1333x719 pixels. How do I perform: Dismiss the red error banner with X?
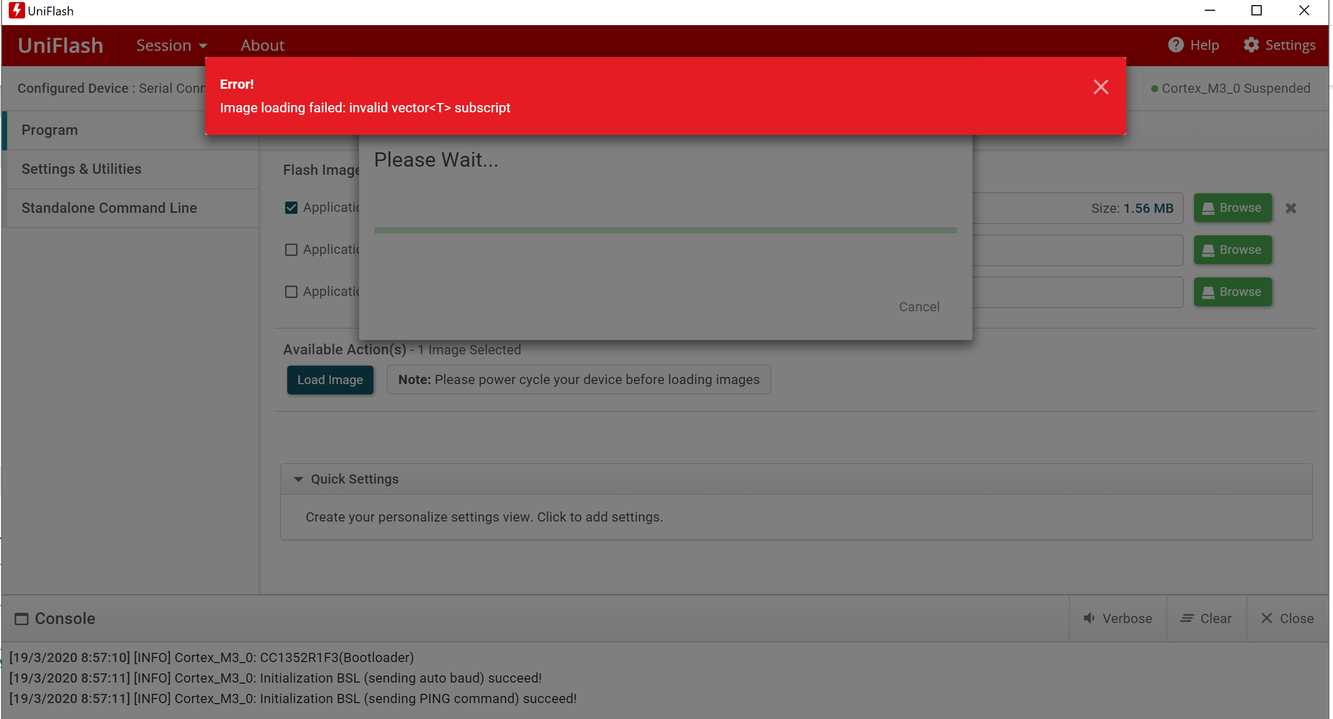pyautogui.click(x=1101, y=87)
